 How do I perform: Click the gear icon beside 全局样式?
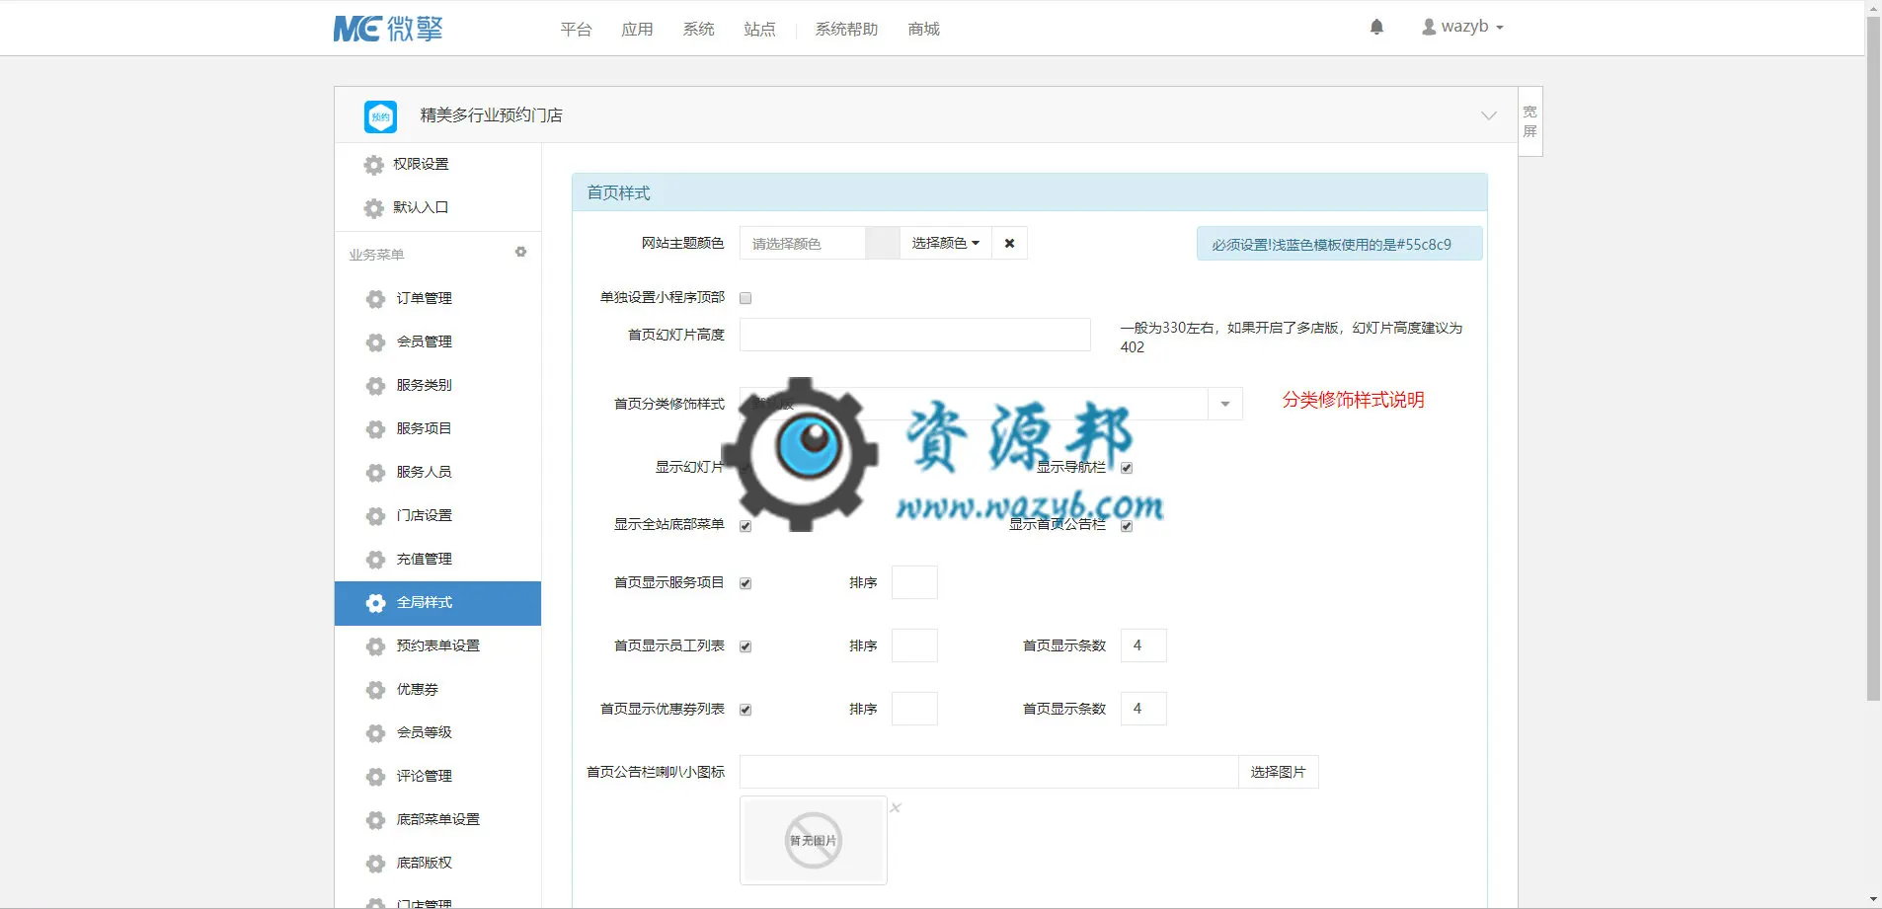tap(375, 603)
